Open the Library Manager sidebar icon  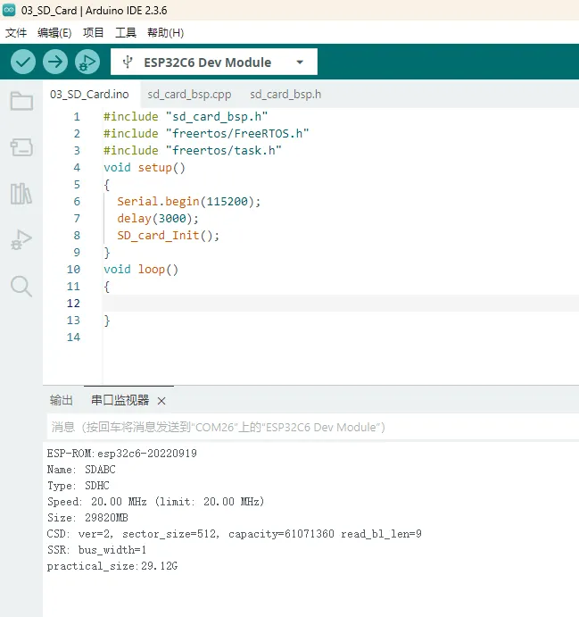click(x=21, y=194)
